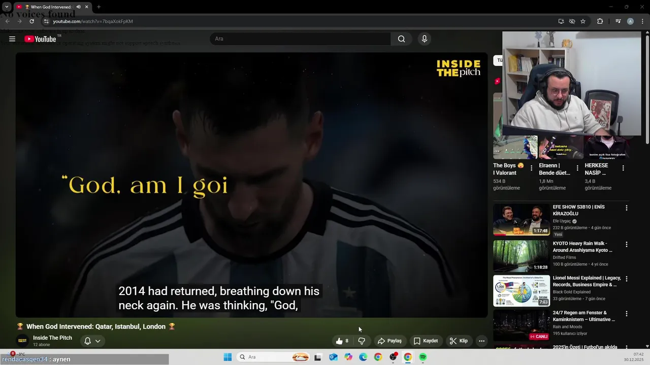Open OBS Studio from the taskbar

[x=393, y=357]
